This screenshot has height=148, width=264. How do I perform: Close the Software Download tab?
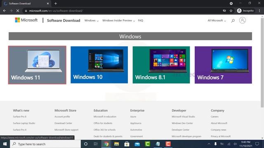(x=48, y=3)
